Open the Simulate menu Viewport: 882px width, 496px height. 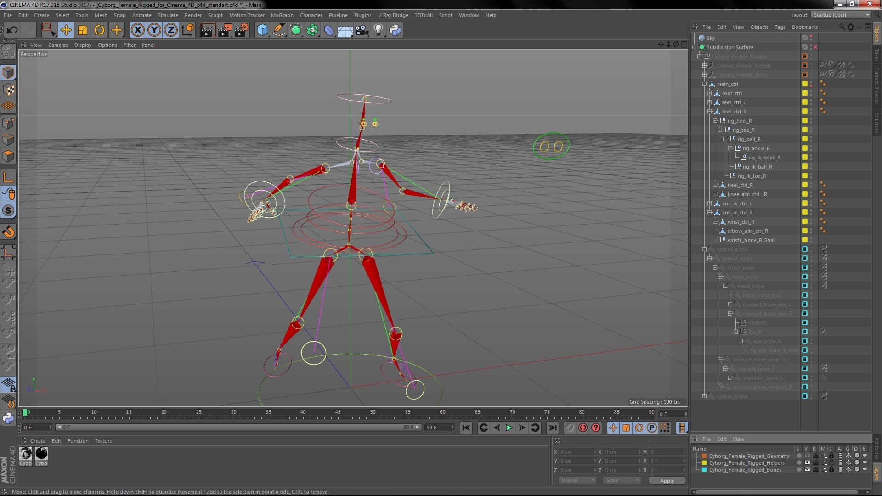tap(168, 15)
